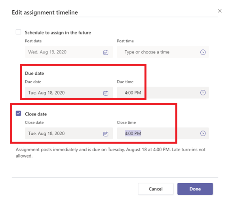This screenshot has width=228, height=203.
Task: Open the Close time clock picker icon
Action: click(203, 133)
